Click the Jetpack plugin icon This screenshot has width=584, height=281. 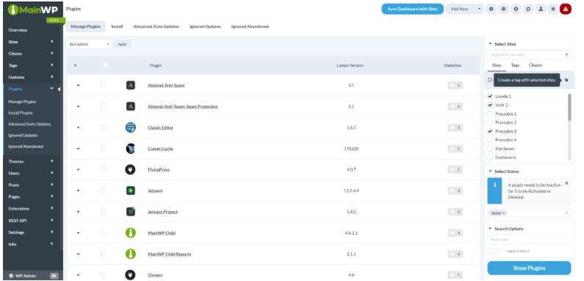click(x=130, y=191)
